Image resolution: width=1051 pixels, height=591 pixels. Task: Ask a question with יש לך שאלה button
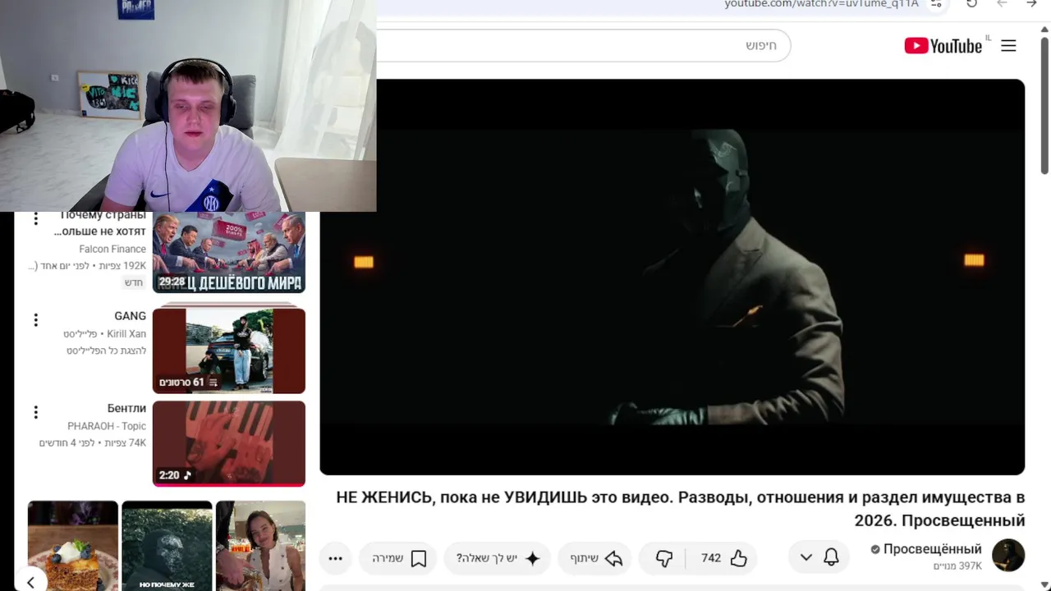[498, 558]
